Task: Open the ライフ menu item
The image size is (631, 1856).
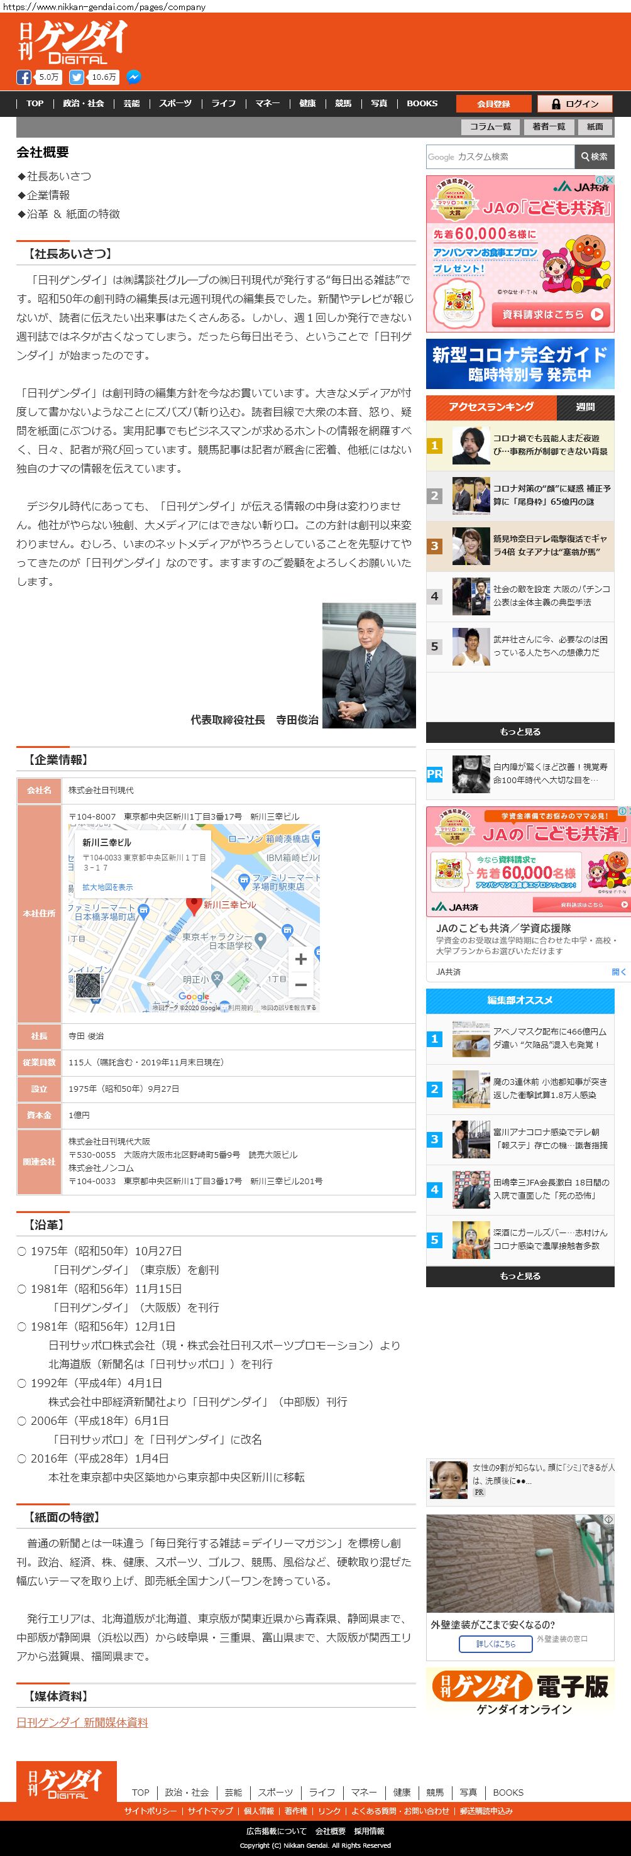Action: point(223,104)
